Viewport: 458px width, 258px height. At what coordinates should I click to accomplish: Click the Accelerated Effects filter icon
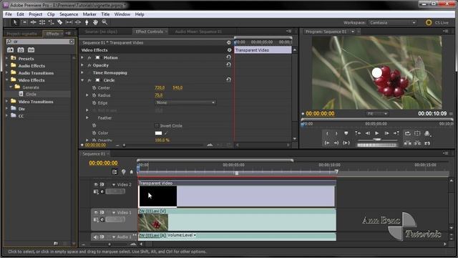[x=10, y=49]
